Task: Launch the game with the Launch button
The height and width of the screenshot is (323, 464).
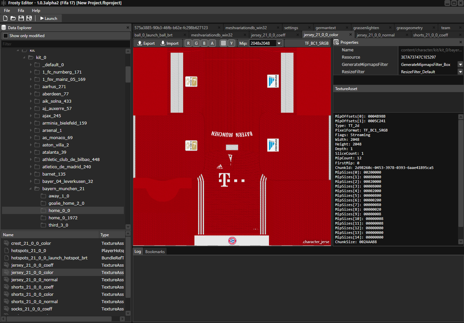Action: pos(49,18)
